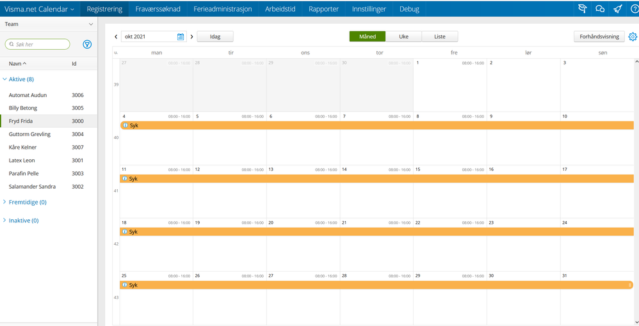This screenshot has height=326, width=639.
Task: Go to previous month arrow
Action: (x=116, y=36)
